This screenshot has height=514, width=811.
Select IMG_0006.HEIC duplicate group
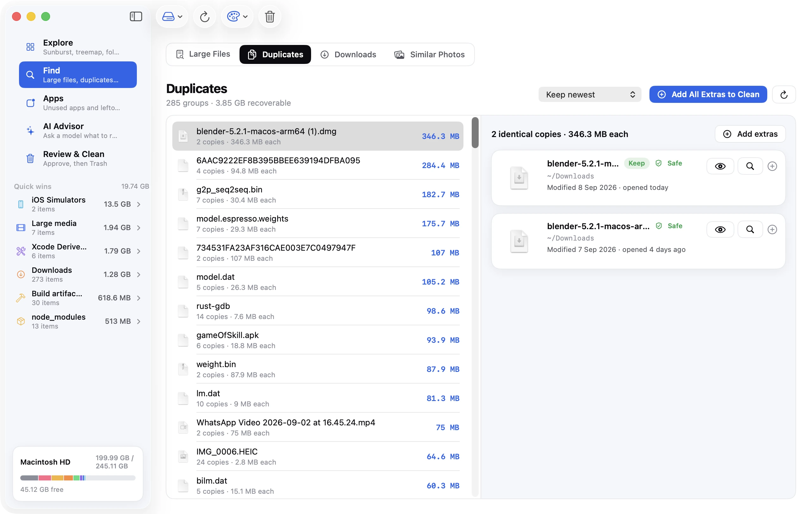[x=318, y=456]
